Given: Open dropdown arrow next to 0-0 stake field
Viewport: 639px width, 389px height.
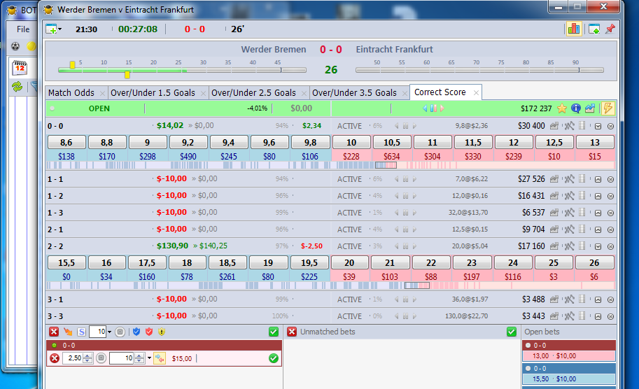Looking at the screenshot, I should pyautogui.click(x=149, y=358).
